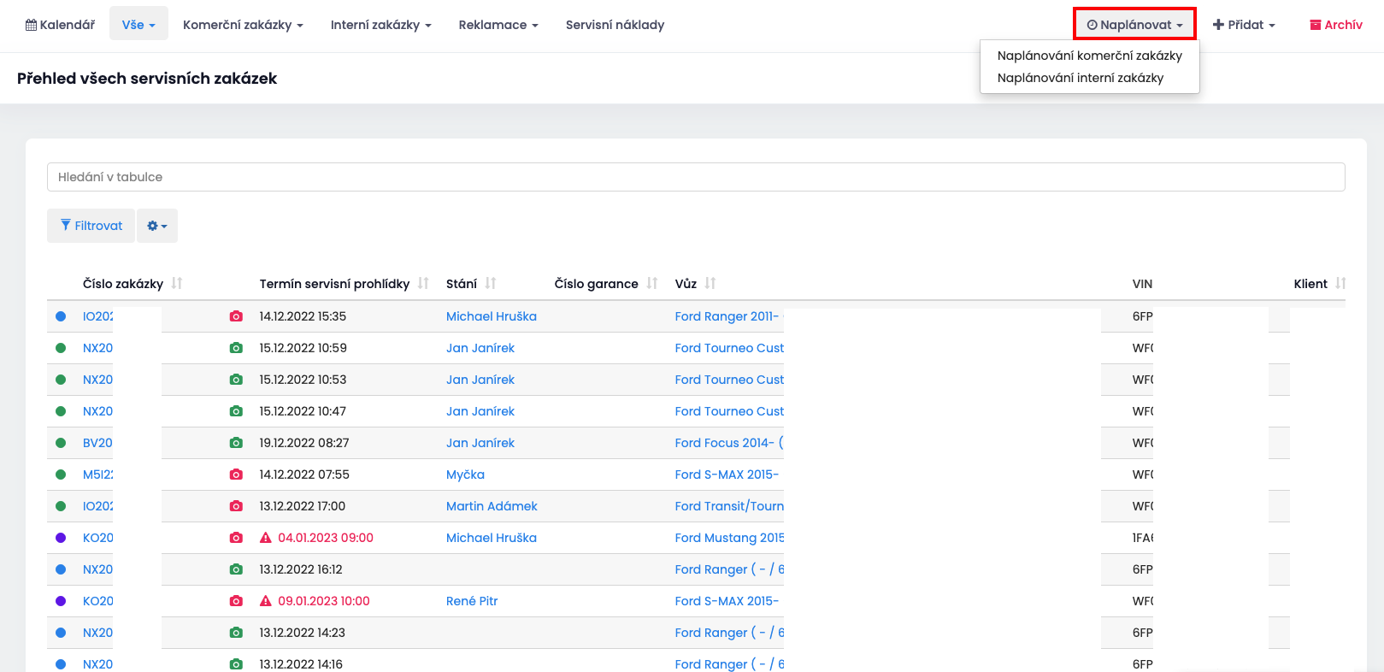Click the overdue date 04.01.2023 09:00
The height and width of the screenshot is (672, 1384).
pyautogui.click(x=326, y=538)
